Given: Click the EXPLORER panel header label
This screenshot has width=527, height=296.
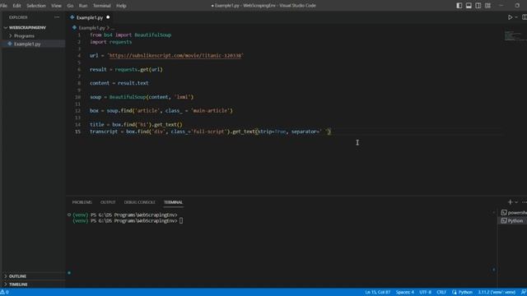Looking at the screenshot, I should [x=18, y=17].
